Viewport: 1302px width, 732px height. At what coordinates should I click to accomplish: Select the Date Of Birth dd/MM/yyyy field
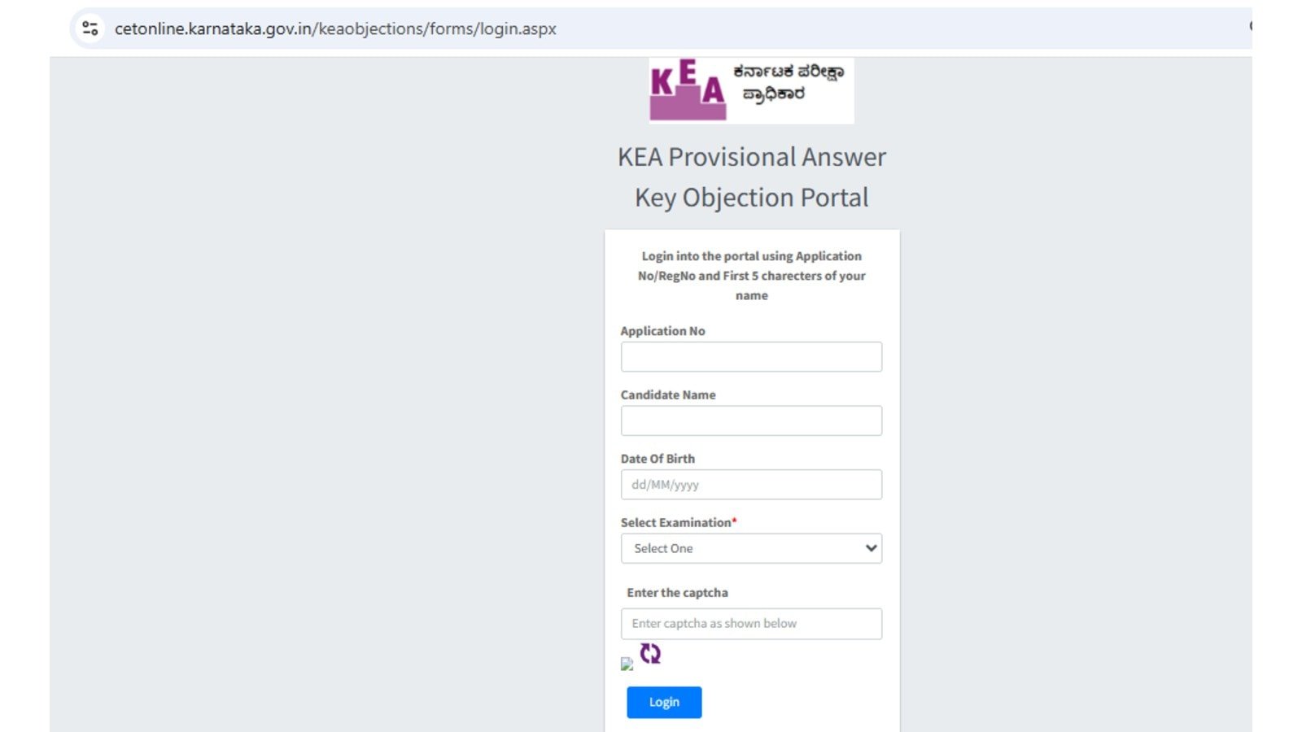[x=750, y=485]
